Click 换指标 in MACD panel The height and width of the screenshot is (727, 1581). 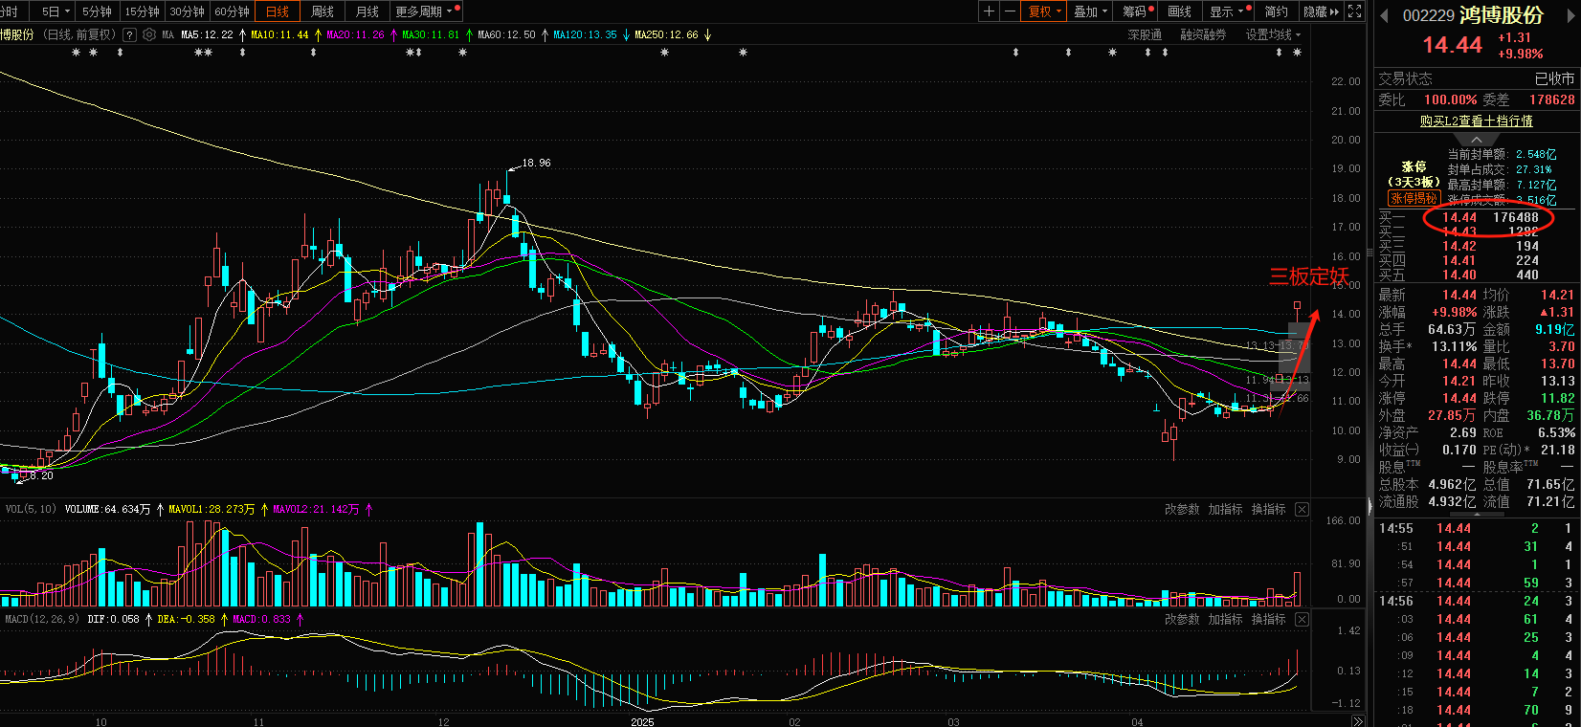click(x=1268, y=619)
